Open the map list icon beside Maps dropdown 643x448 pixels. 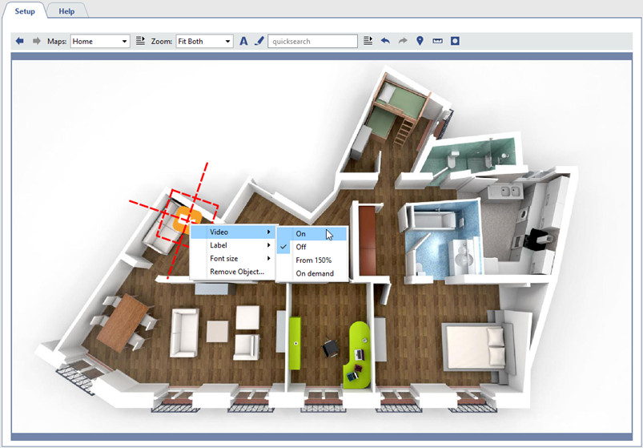[x=140, y=41]
